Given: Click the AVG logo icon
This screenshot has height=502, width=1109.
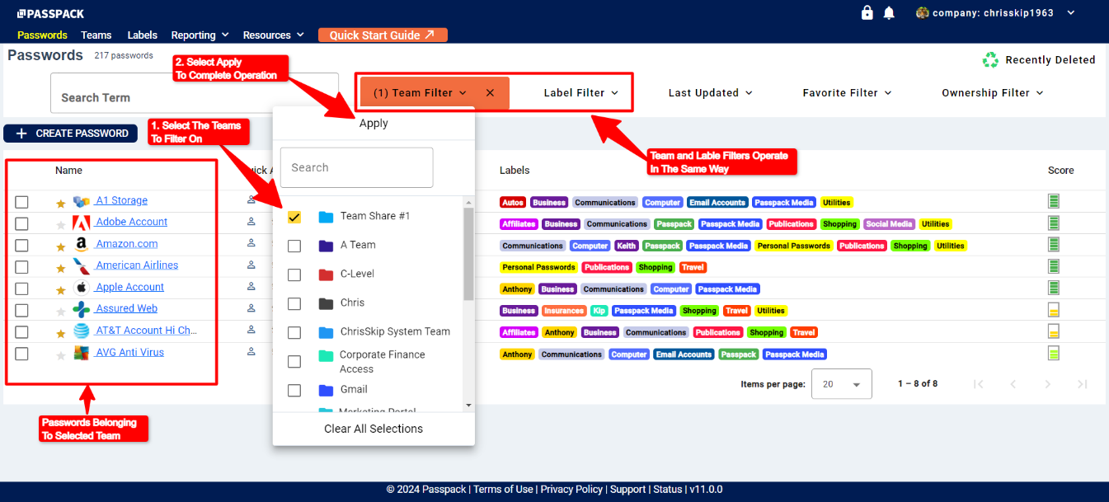Looking at the screenshot, I should 81,353.
